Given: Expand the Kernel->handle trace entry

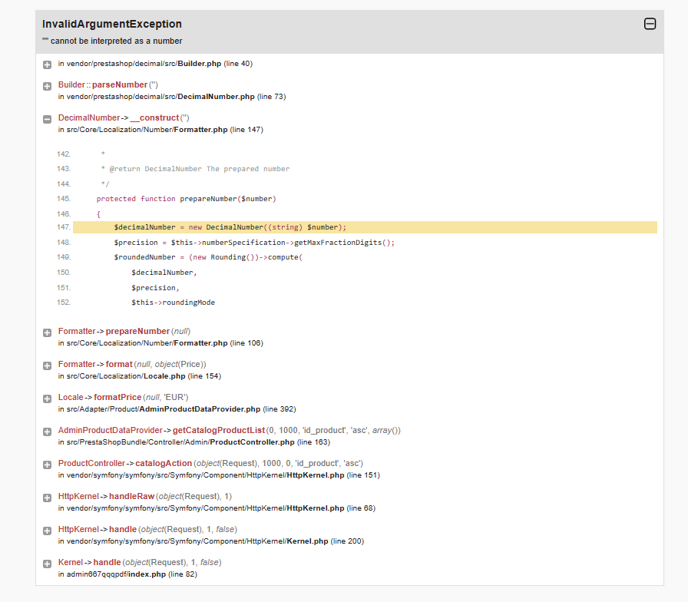Looking at the screenshot, I should [x=48, y=564].
